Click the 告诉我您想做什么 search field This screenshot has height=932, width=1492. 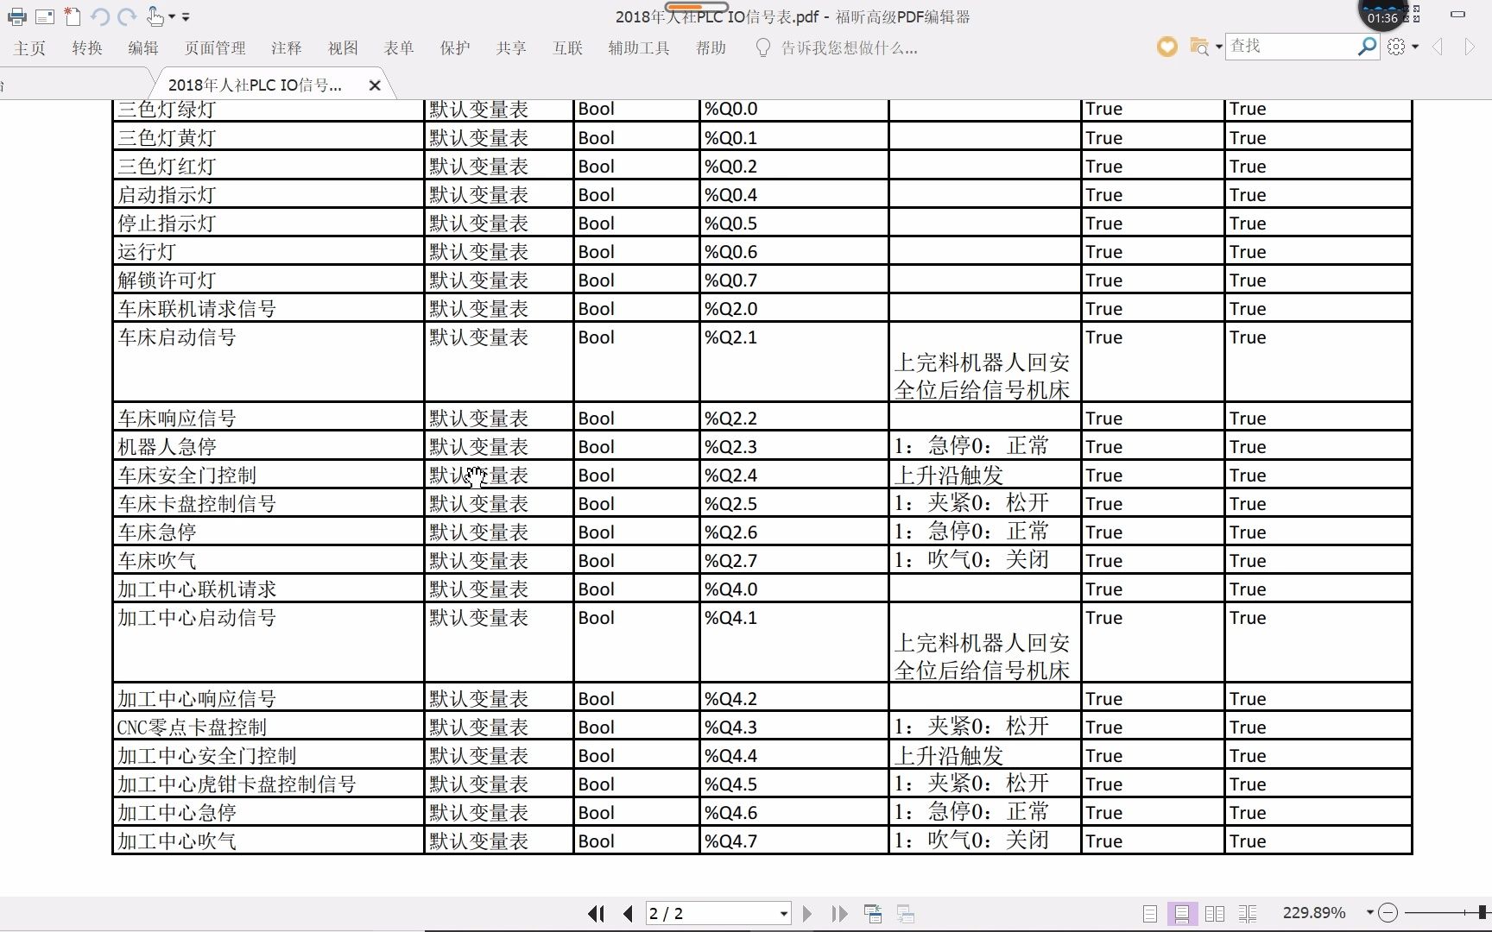(x=850, y=48)
